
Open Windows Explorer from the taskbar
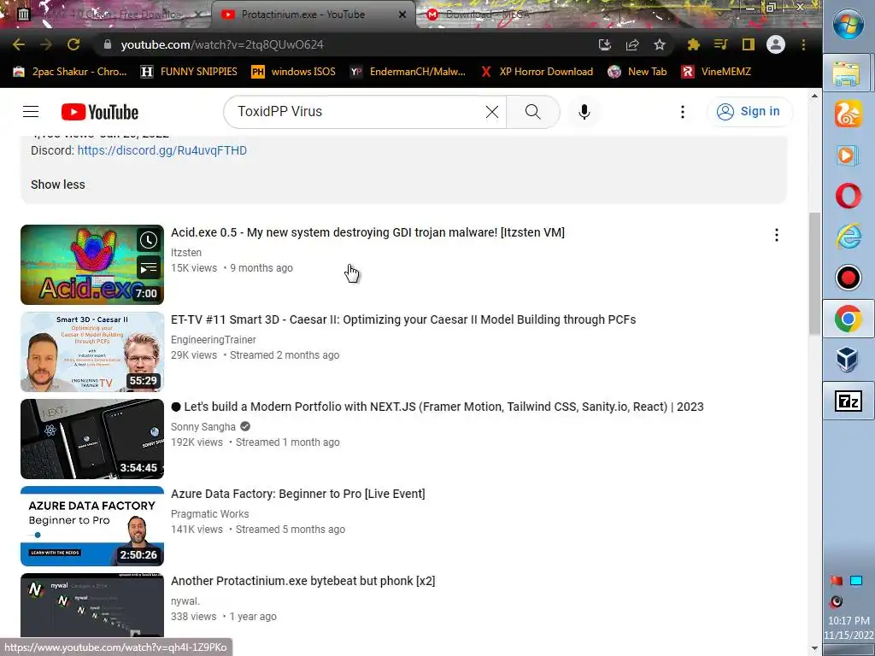(x=849, y=73)
